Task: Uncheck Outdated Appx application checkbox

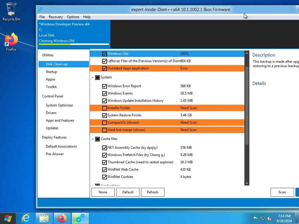Action: (x=104, y=68)
